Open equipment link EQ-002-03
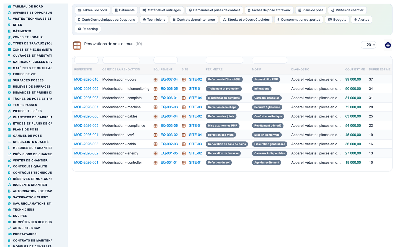Viewport: 400px width, 247px height. [x=169, y=144]
